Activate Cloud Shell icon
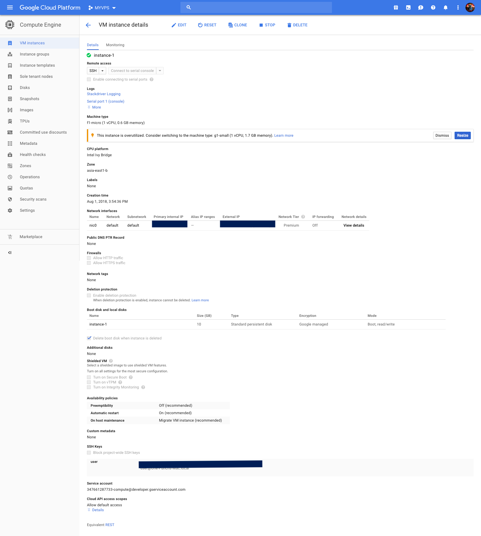Screen dimensions: 481x536 408,7
